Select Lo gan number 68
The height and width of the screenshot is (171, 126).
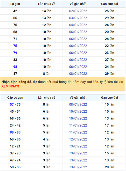15,32
